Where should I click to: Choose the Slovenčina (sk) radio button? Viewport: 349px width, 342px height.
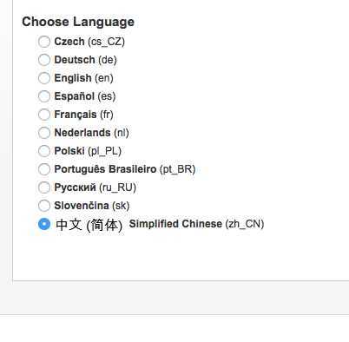44,206
